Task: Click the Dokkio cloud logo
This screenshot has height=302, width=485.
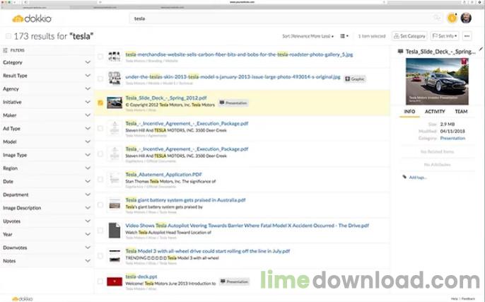Action: (x=28, y=18)
